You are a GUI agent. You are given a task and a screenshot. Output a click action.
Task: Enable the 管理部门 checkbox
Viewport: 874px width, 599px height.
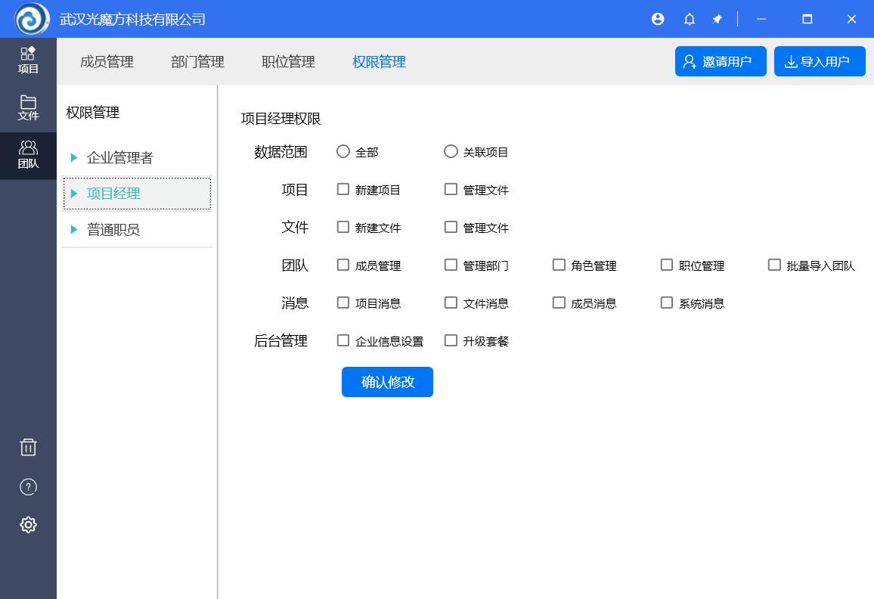coord(451,265)
